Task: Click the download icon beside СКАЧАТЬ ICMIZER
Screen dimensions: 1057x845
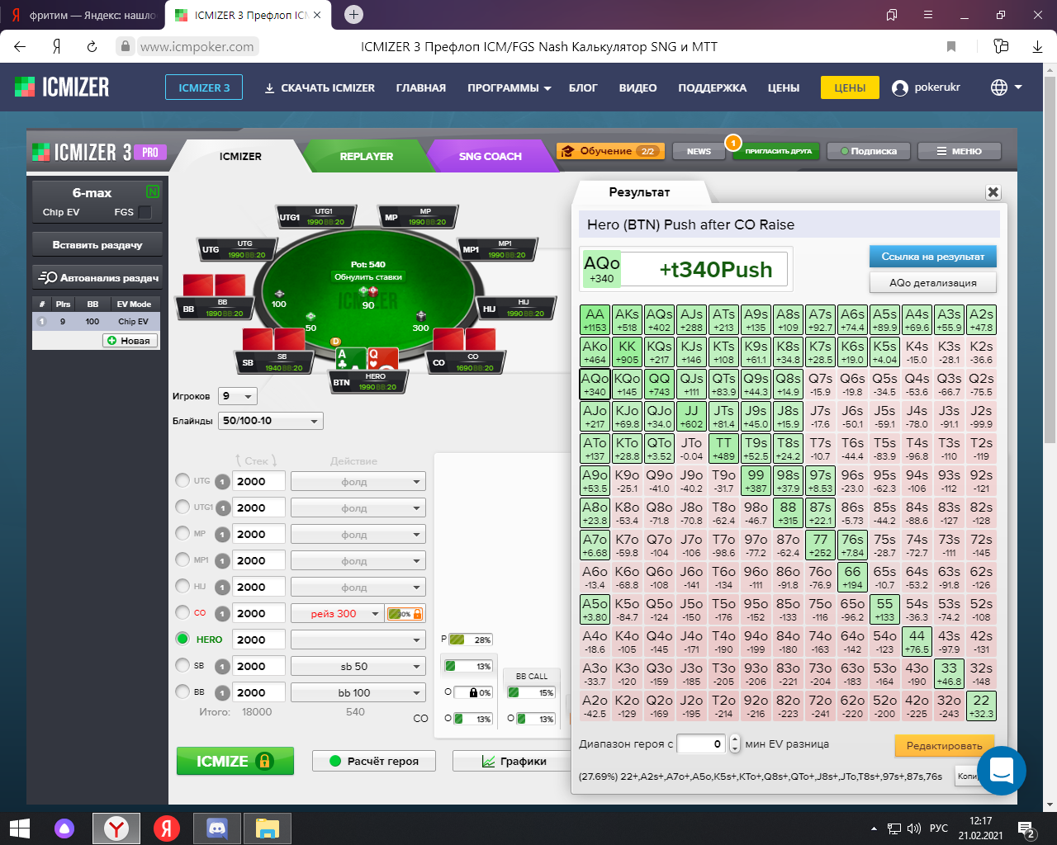Action: click(x=269, y=87)
